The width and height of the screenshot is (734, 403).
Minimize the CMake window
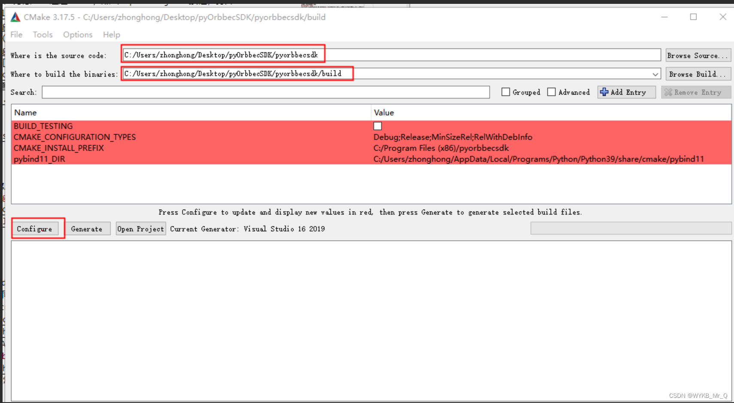click(x=664, y=17)
